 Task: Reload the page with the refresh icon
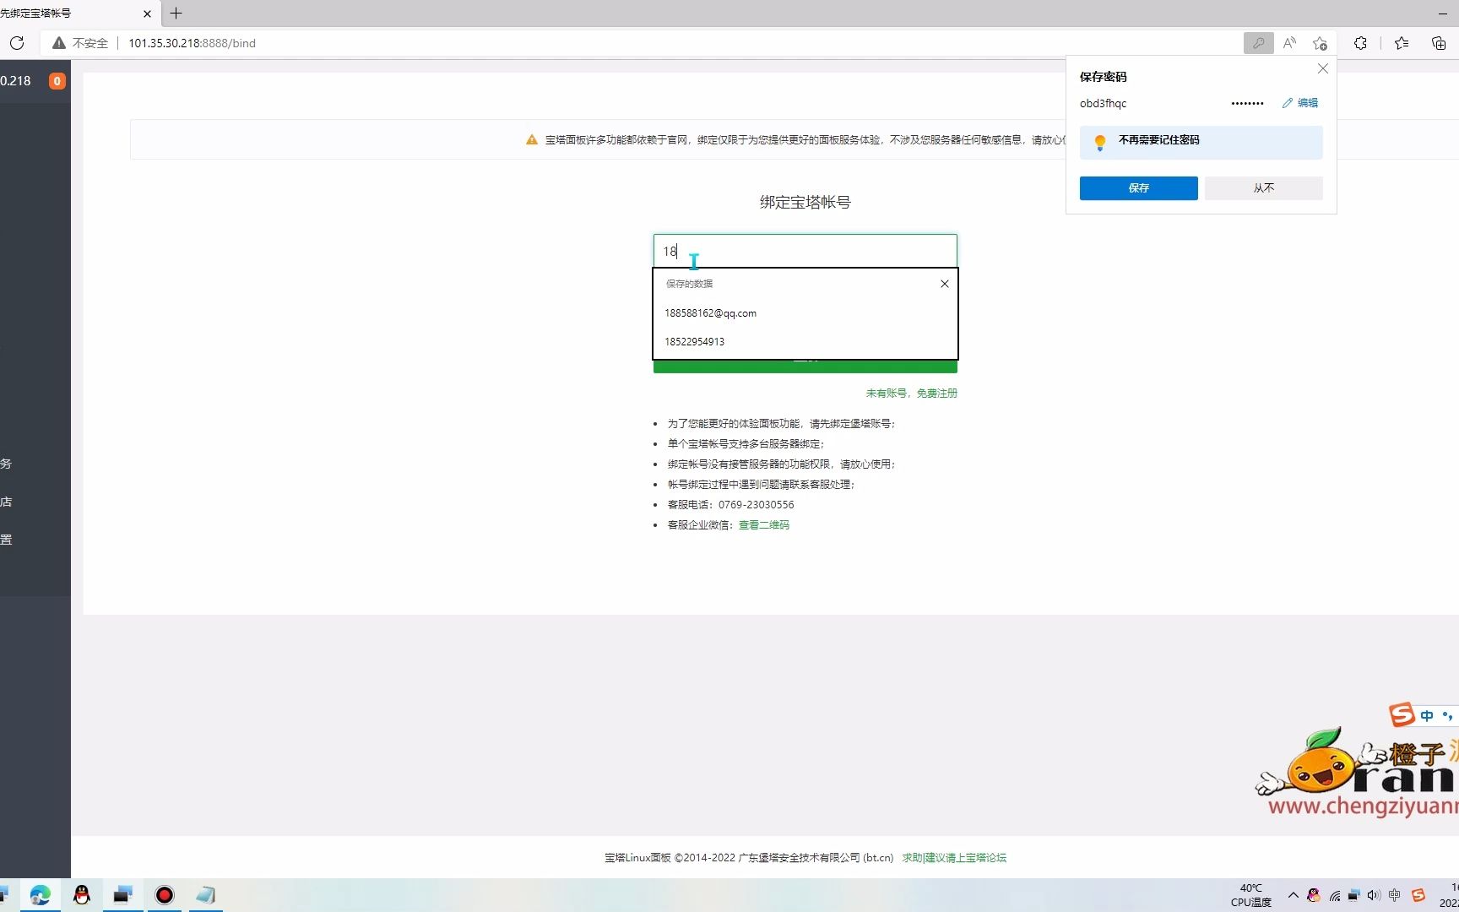(x=17, y=43)
